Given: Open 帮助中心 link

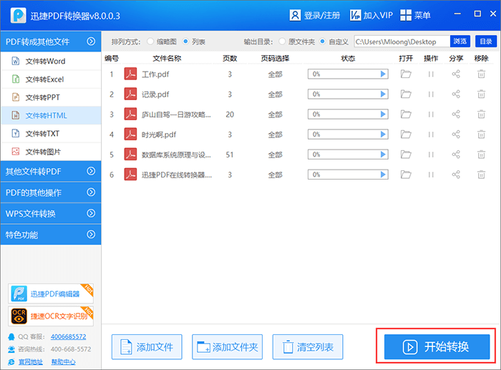Looking at the screenshot, I should pyautogui.click(x=63, y=361).
